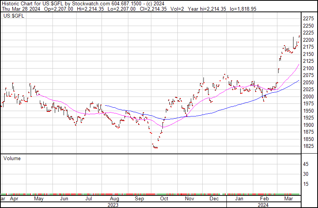Select the Jan month marker on time axis
This screenshot has height=208, width=318.
click(x=239, y=199)
